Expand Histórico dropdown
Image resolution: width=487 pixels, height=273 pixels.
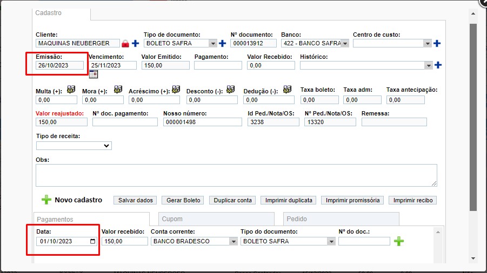[429, 65]
